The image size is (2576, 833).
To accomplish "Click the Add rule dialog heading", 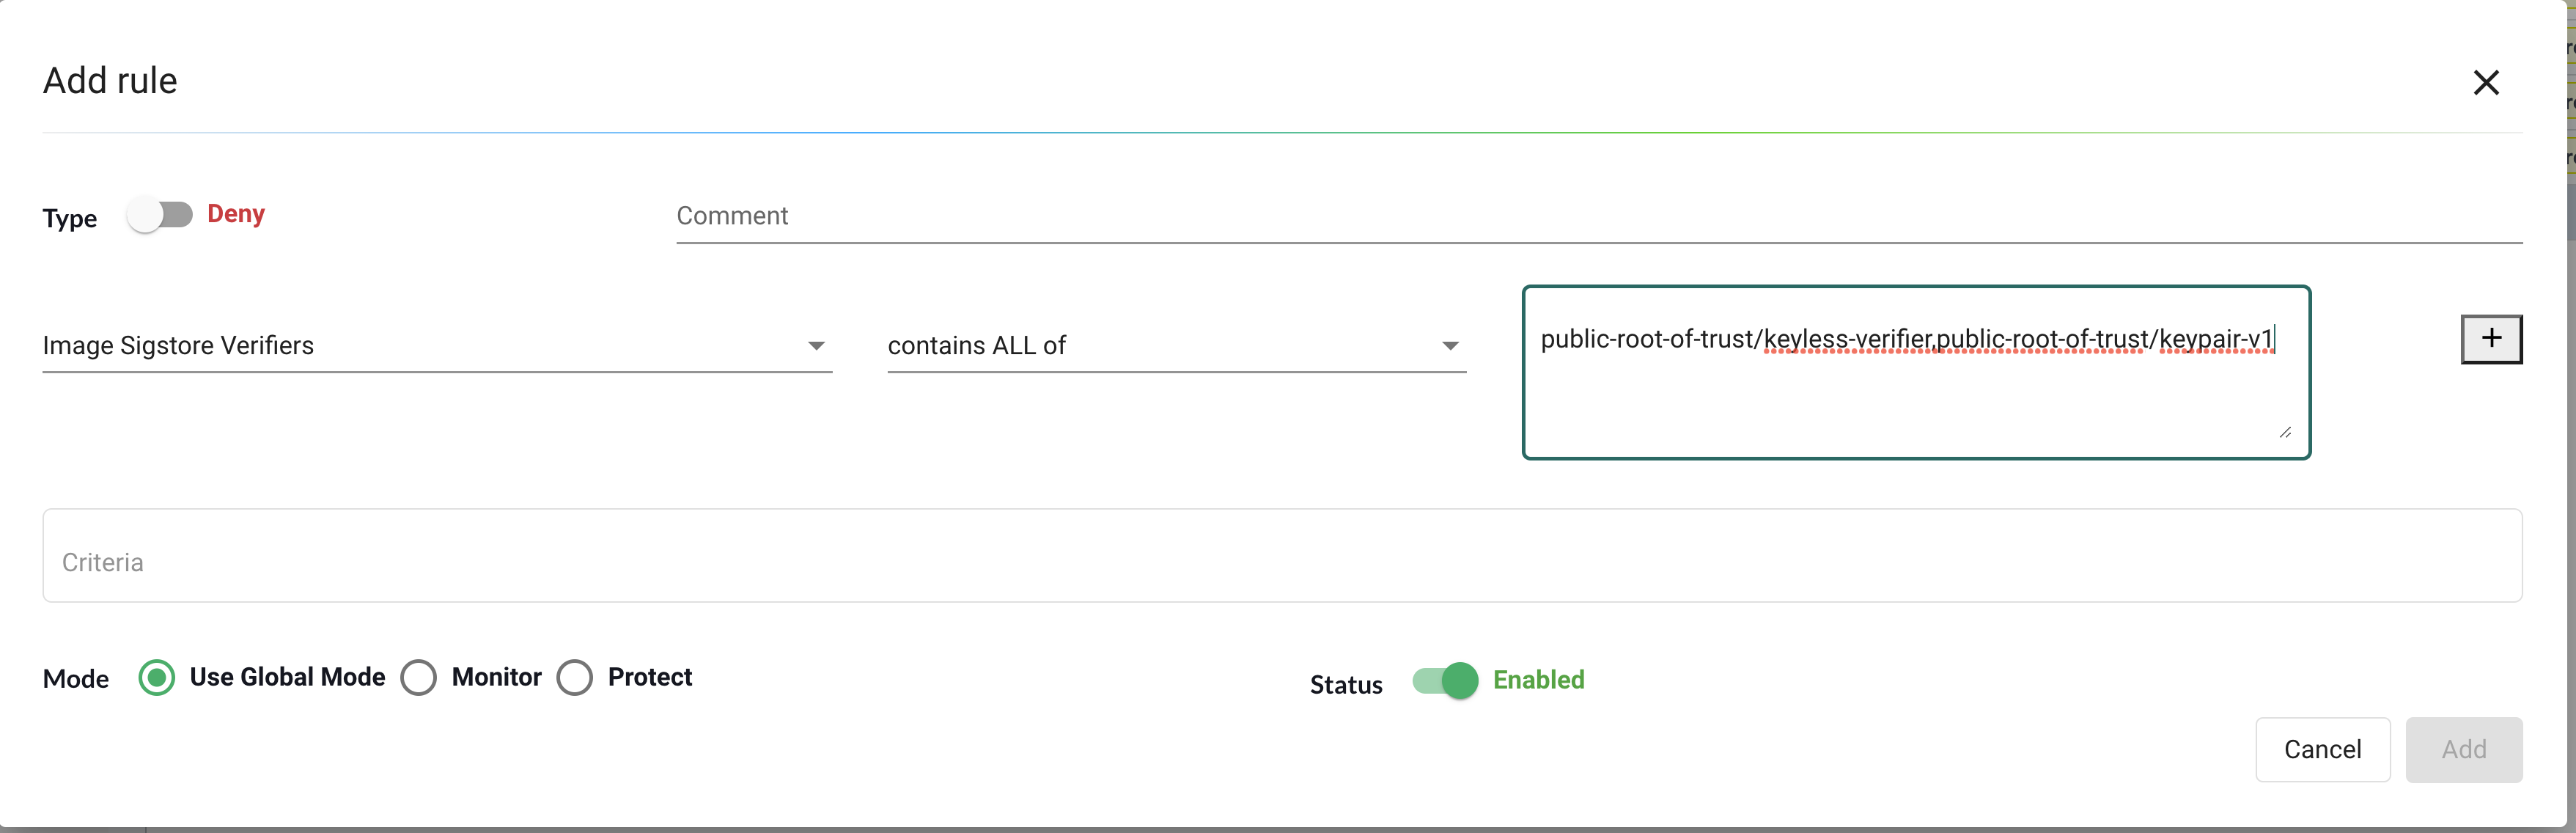I will 110,81.
